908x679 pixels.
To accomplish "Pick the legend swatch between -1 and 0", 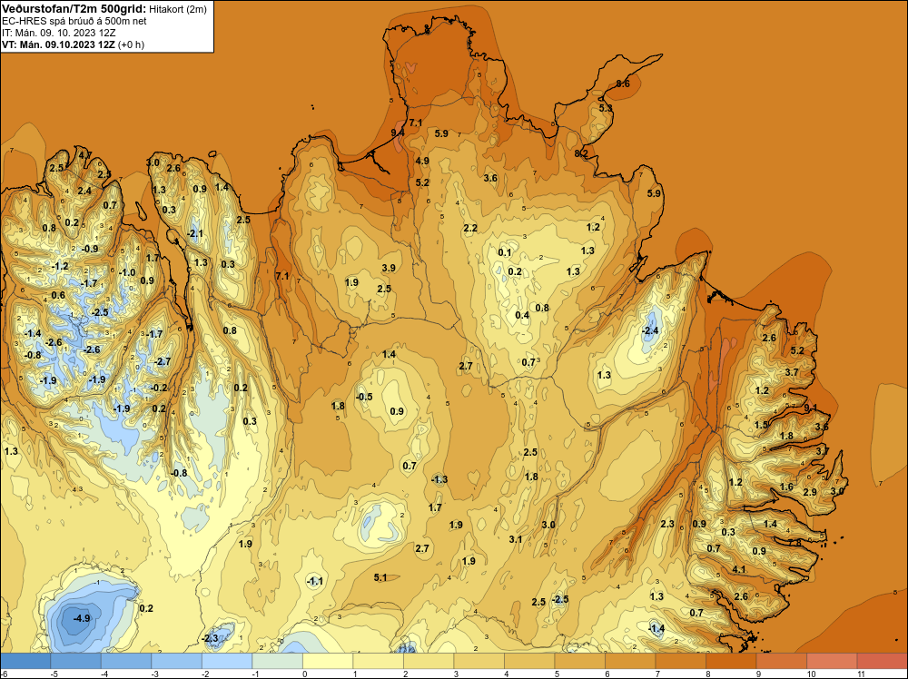I will coord(277,661).
